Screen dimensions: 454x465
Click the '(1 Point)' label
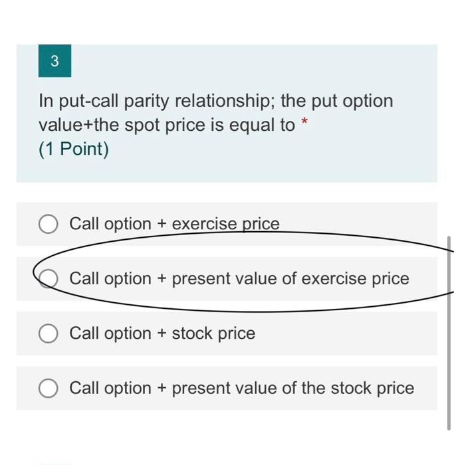(x=74, y=149)
